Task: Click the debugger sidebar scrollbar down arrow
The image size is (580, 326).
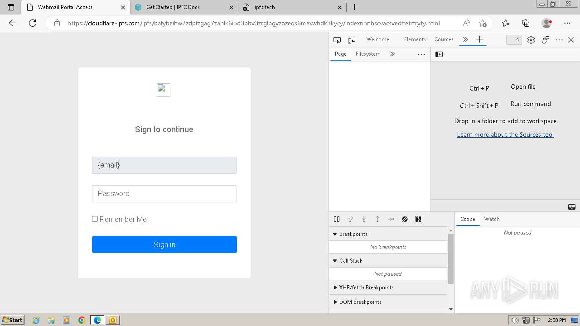Action: [450, 309]
